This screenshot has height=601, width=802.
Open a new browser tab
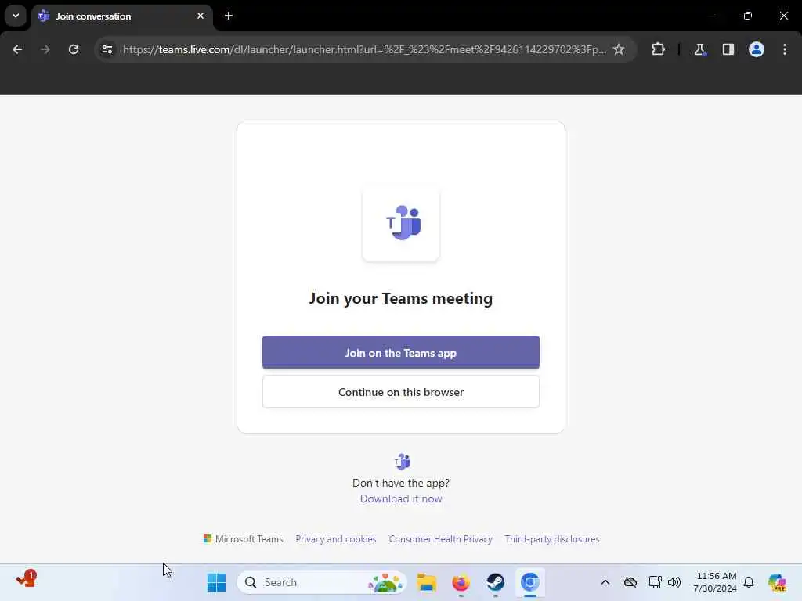(229, 16)
